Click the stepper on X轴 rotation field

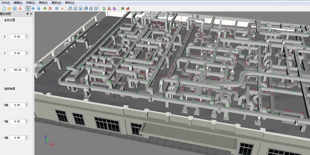26,105
